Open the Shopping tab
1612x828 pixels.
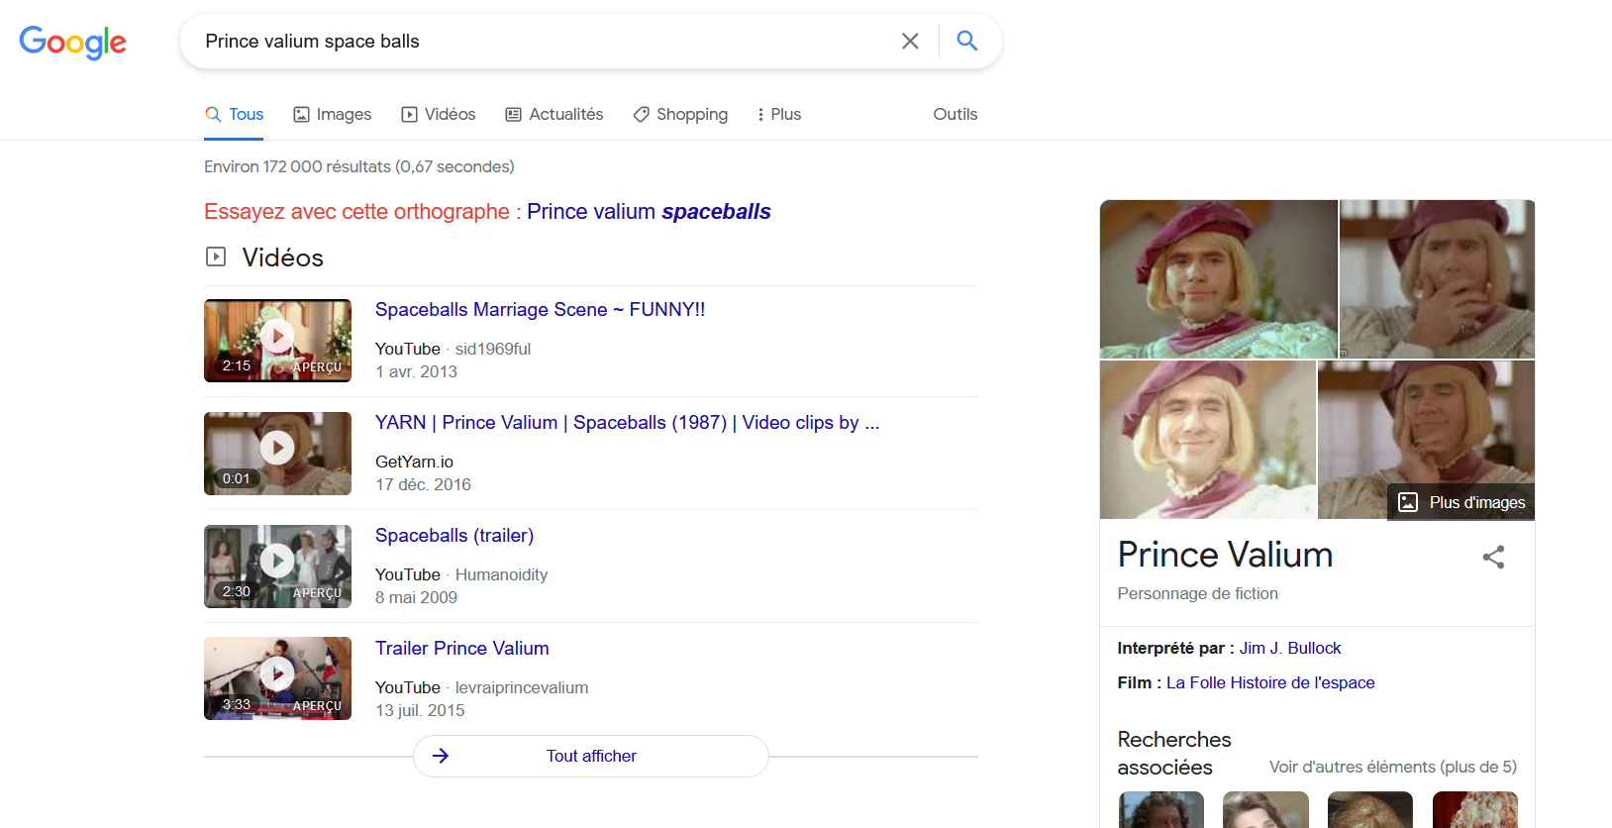[680, 114]
